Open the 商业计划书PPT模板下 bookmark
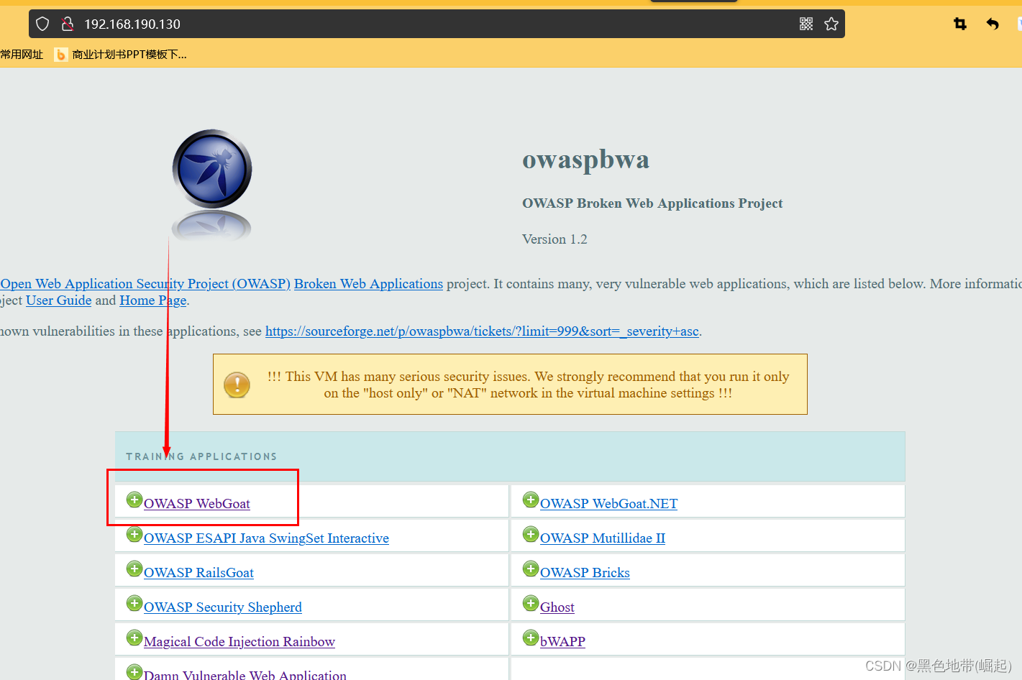 [121, 55]
